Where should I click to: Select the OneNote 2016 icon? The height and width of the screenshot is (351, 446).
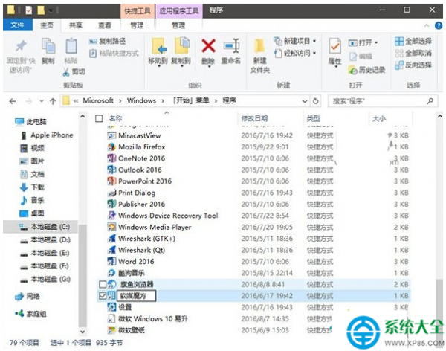click(x=111, y=158)
